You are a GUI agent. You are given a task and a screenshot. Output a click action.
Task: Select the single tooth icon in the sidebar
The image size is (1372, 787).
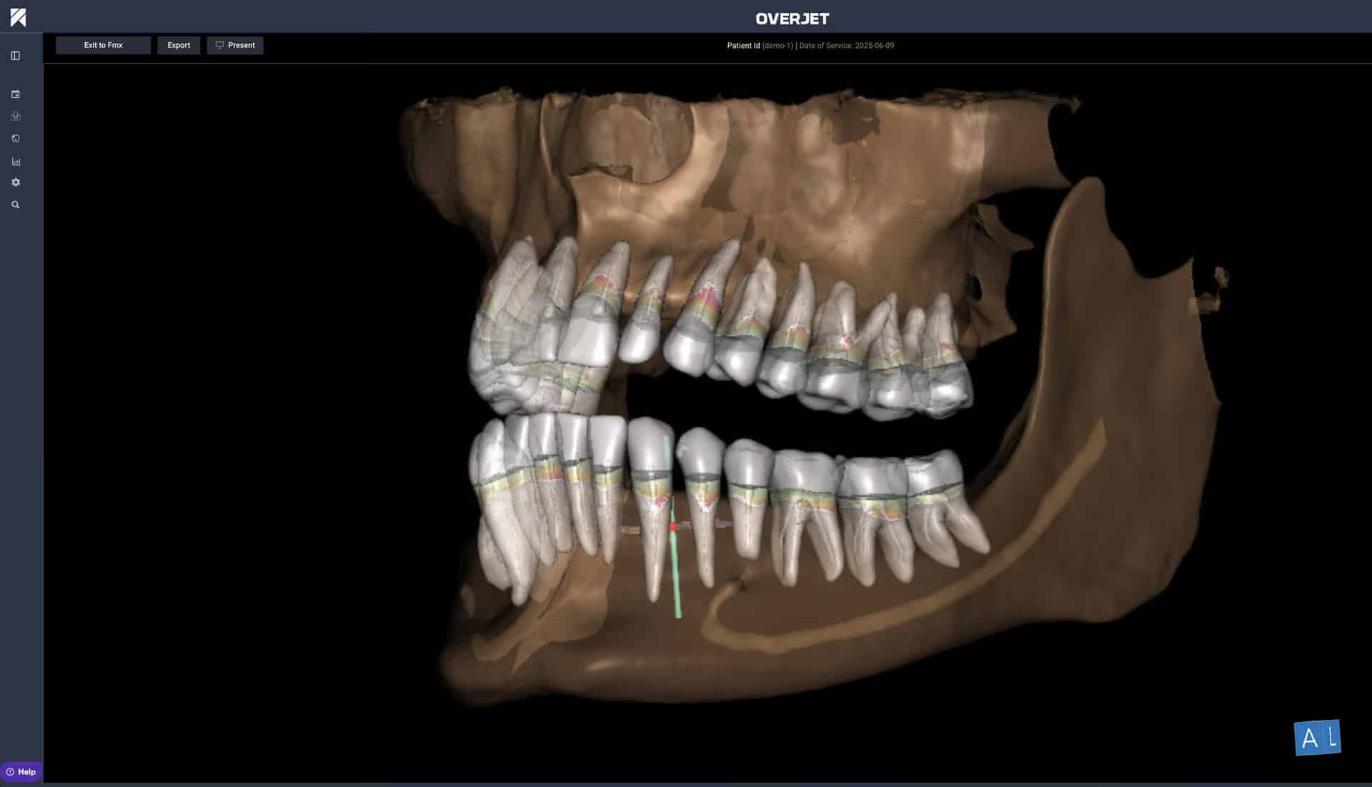pyautogui.click(x=15, y=138)
